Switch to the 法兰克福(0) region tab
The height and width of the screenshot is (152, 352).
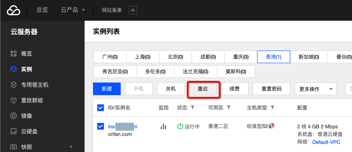pos(196,72)
